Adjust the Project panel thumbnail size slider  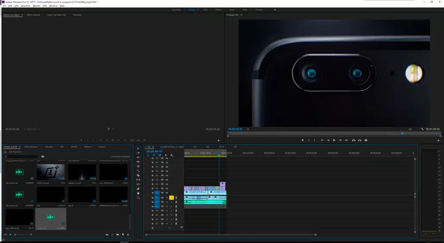tap(22, 234)
